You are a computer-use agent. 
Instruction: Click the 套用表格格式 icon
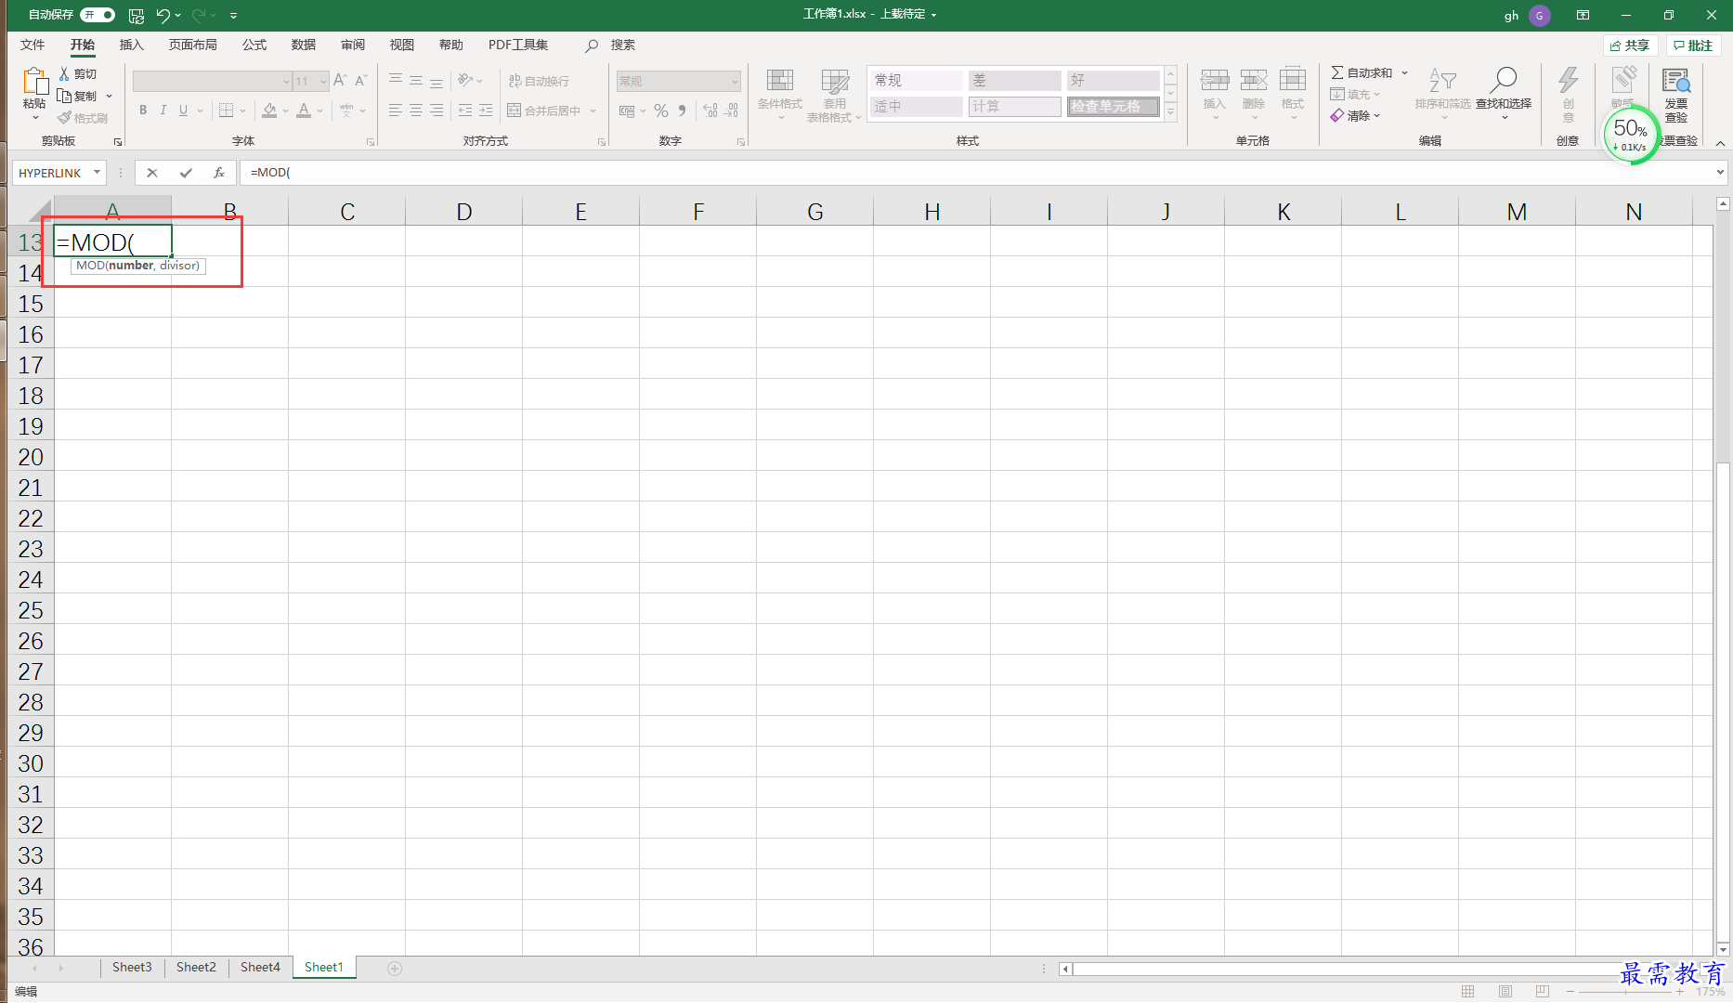pos(835,81)
